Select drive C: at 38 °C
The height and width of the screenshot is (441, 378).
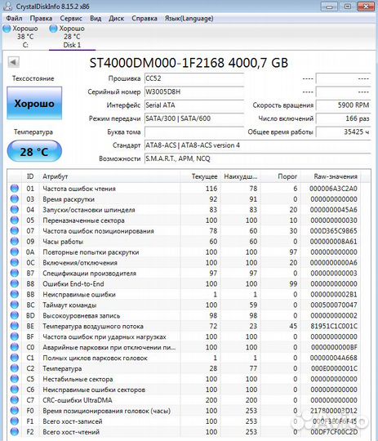(x=20, y=37)
